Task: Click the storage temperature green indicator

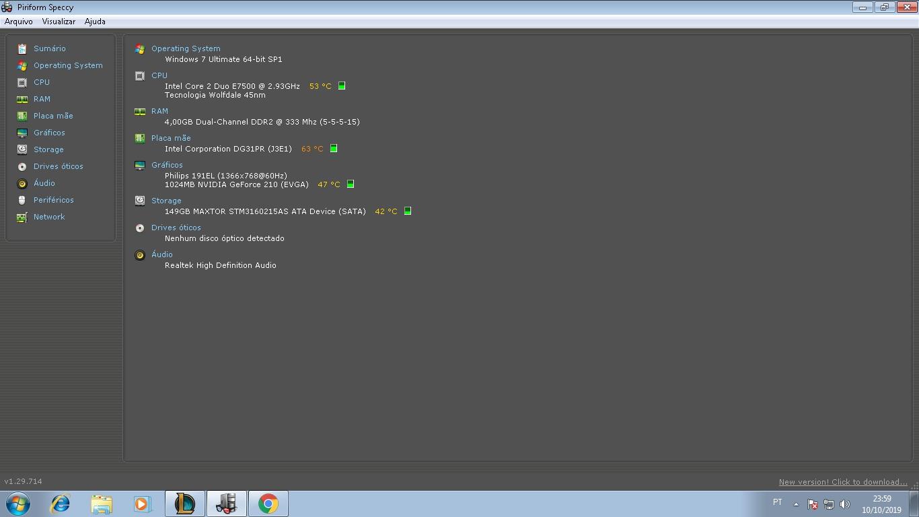Action: click(x=408, y=211)
